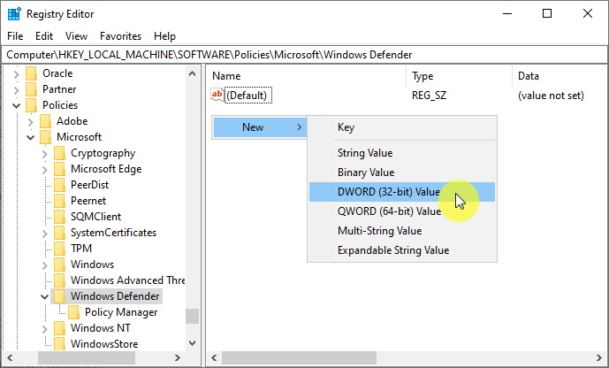Image resolution: width=609 pixels, height=368 pixels.
Task: Click the tree pane scroll up arrow
Action: [193, 73]
